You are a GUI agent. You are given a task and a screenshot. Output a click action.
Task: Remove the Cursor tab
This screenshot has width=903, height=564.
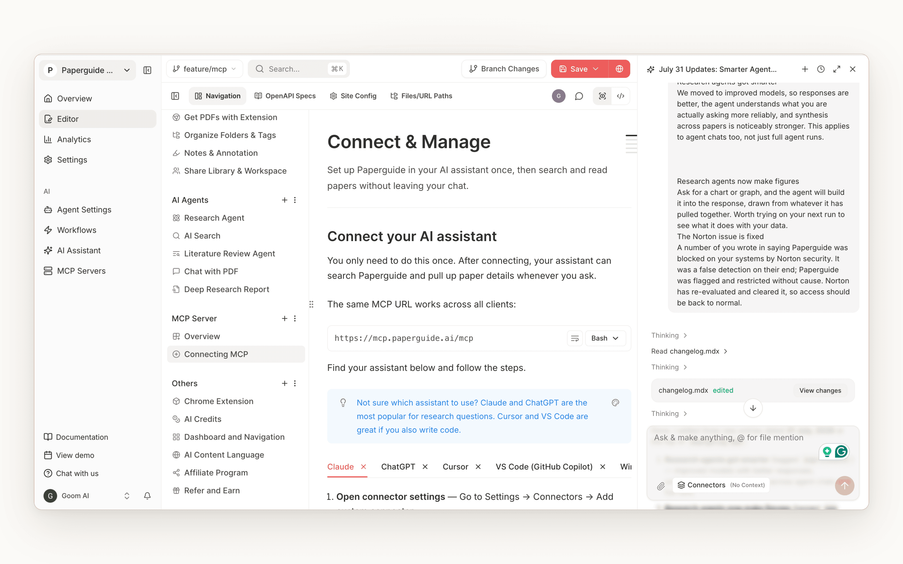(478, 467)
